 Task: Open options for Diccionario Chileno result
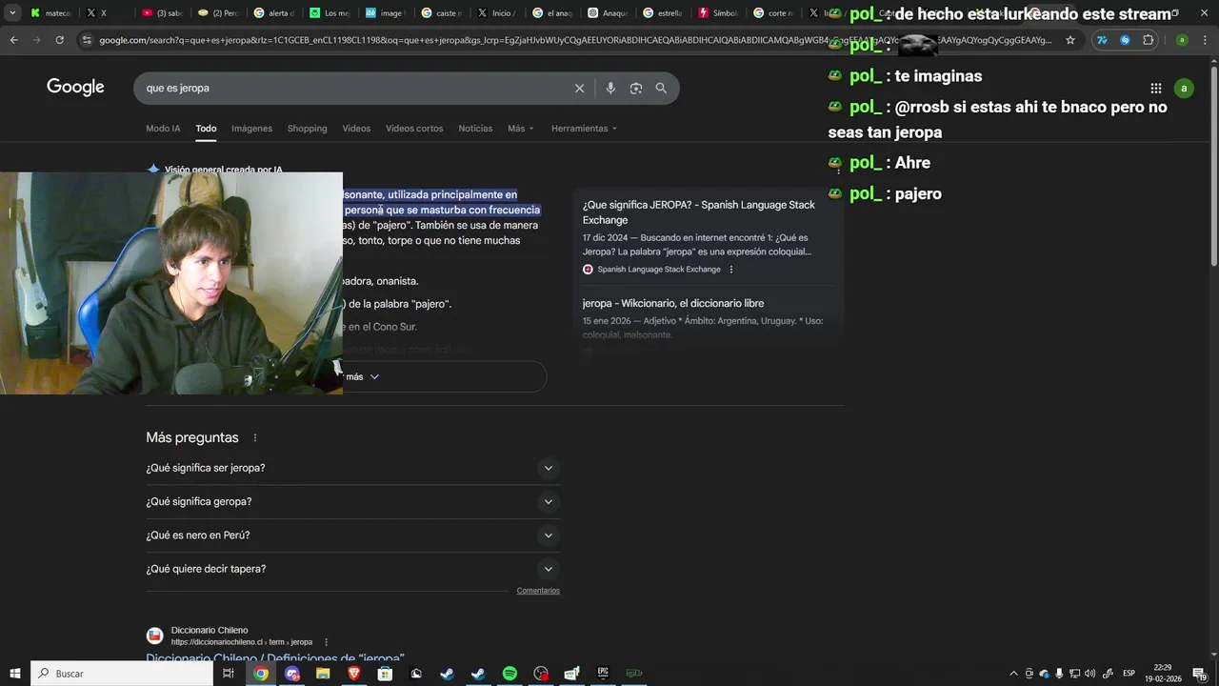pos(326,642)
